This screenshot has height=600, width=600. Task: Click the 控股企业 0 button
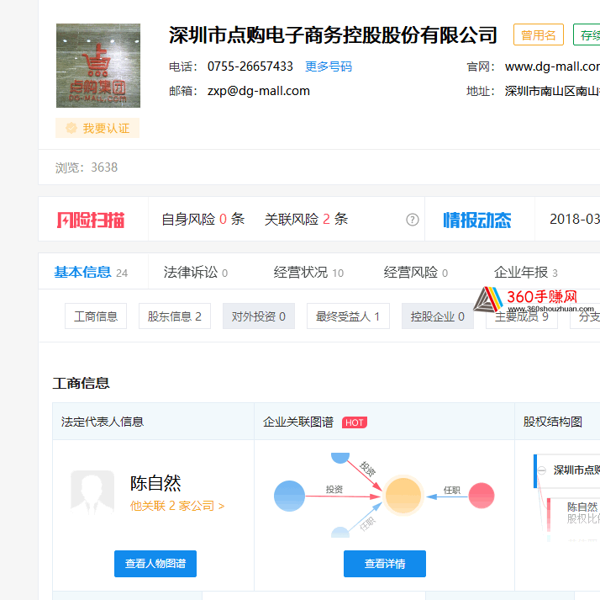[437, 316]
